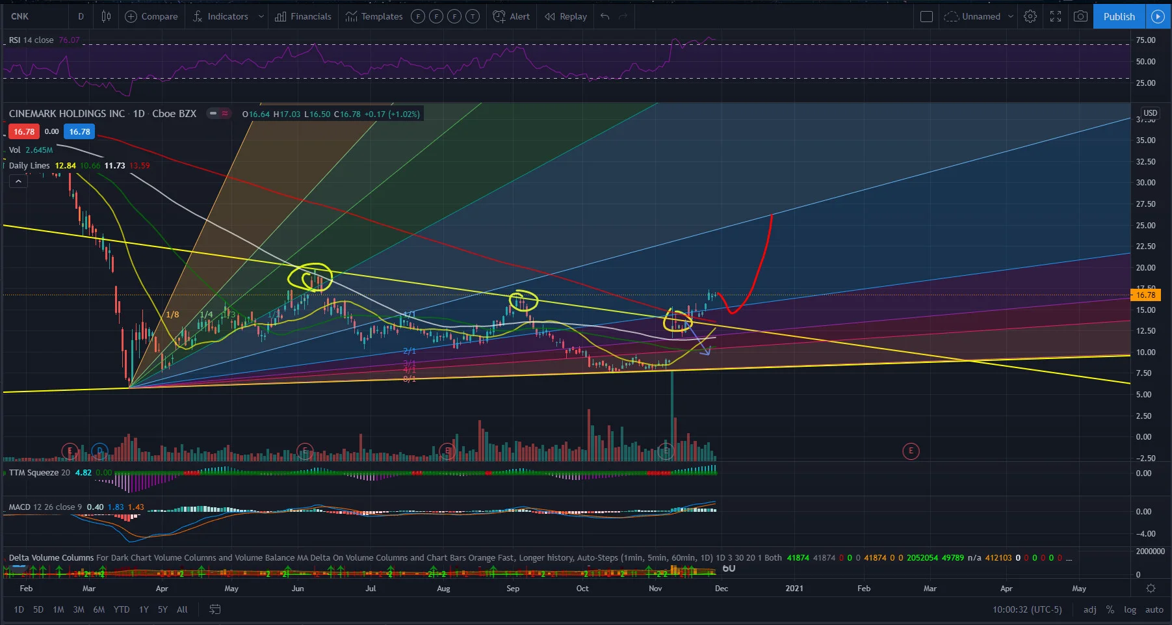Toggle adj dividend adjustment
The image size is (1172, 625).
(1090, 609)
